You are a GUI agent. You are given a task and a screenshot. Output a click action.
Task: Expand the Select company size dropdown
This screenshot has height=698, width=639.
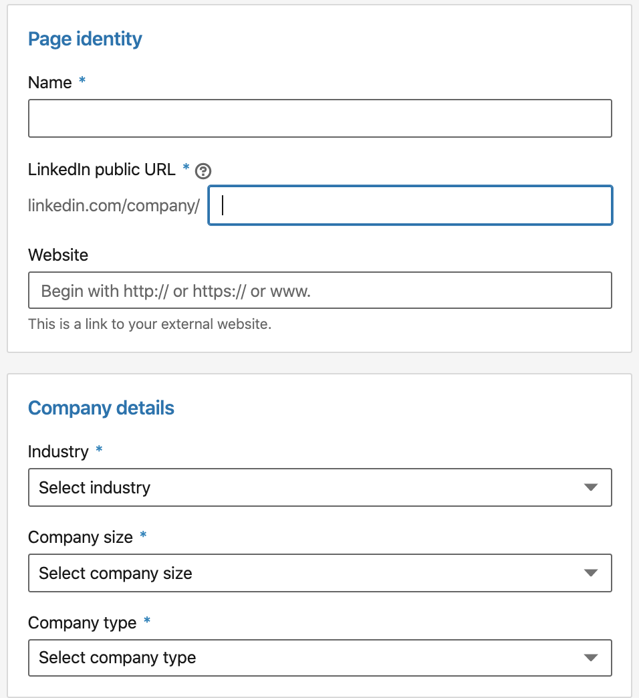coord(319,573)
